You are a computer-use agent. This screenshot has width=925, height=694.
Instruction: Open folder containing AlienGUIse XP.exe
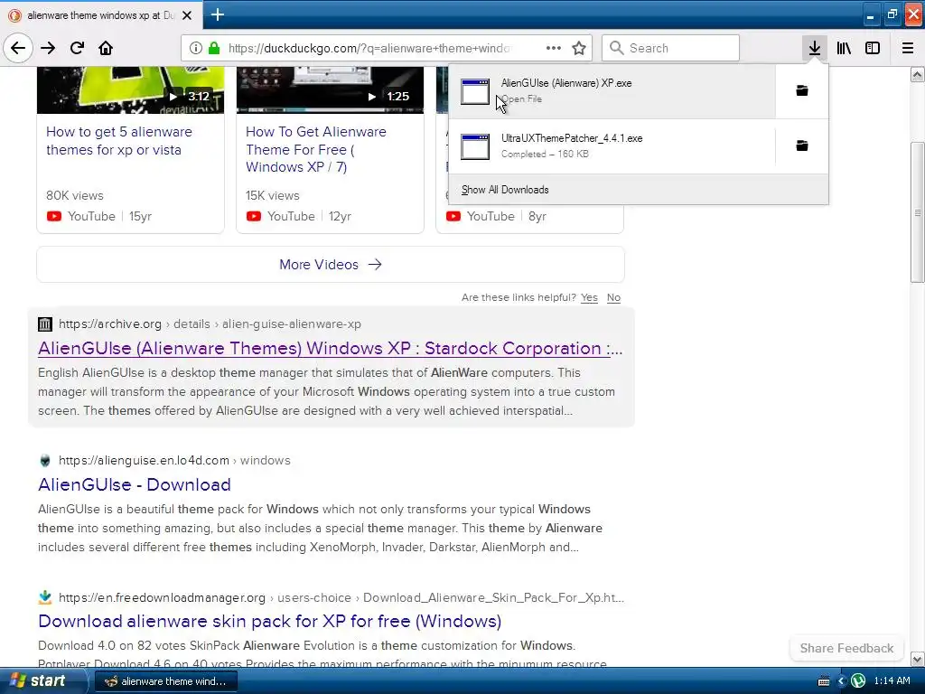pyautogui.click(x=802, y=90)
